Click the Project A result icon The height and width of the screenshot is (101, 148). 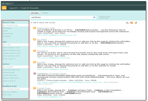click(35, 51)
